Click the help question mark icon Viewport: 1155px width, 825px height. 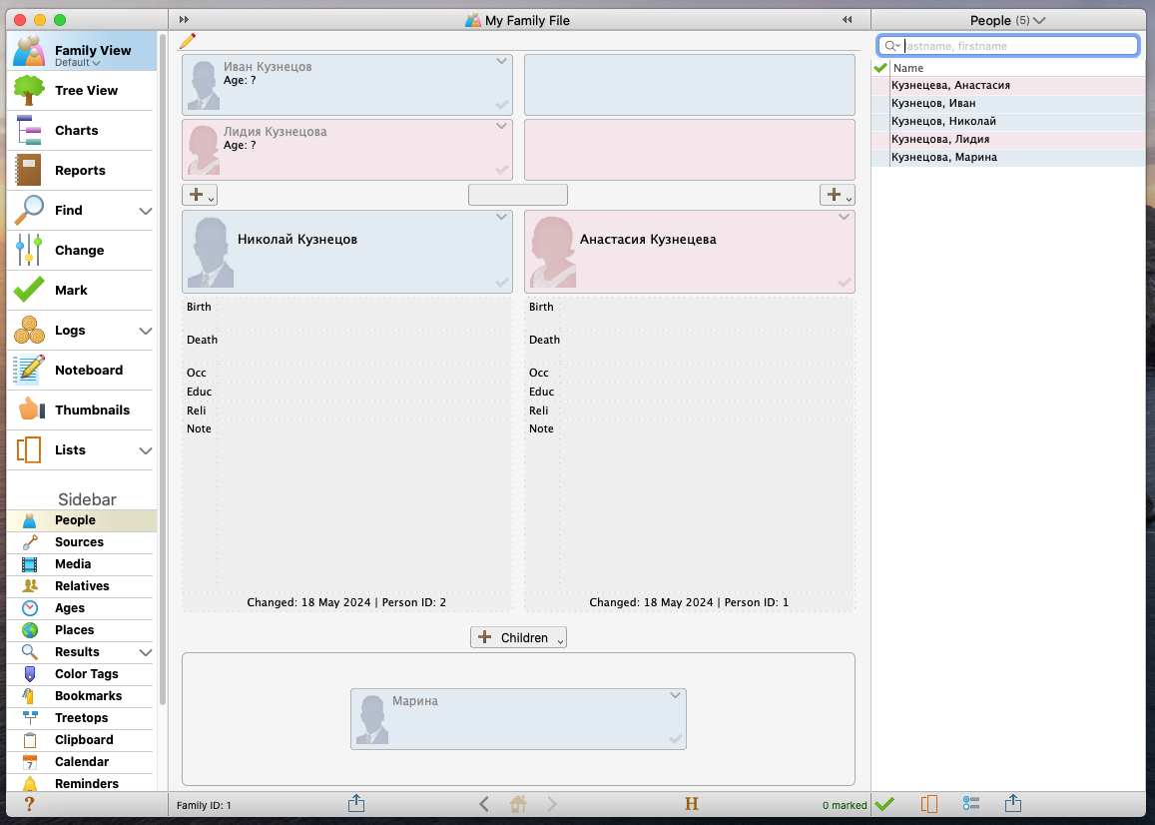click(x=30, y=804)
